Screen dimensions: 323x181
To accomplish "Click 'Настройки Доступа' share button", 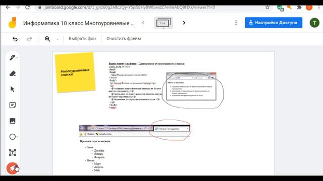I will click(274, 23).
